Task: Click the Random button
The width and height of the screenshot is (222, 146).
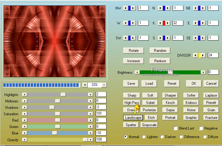Action: [x=160, y=51]
